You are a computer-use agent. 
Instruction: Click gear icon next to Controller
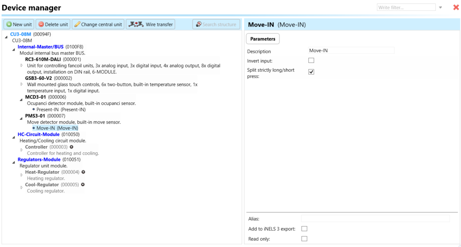click(72, 147)
